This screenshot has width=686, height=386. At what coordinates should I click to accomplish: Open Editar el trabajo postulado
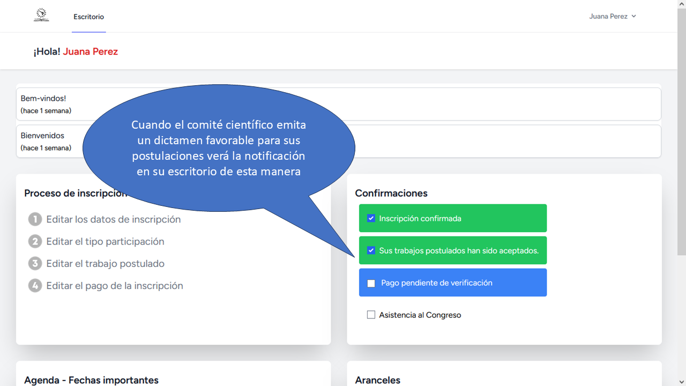click(105, 263)
